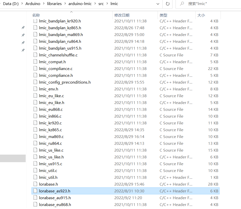Click date 2022/8/31 10:30 cell
Viewport: 241px width, 209px height.
tap(129, 191)
